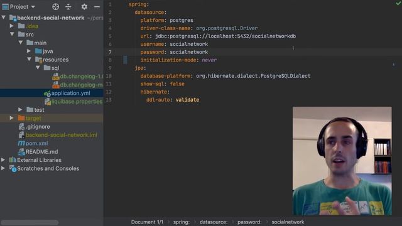Image resolution: width=402 pixels, height=226 pixels.
Task: Select the .idea folder icon
Action: (21, 26)
